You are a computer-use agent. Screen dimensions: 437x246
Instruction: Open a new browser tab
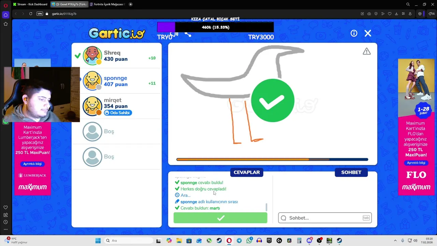click(130, 4)
